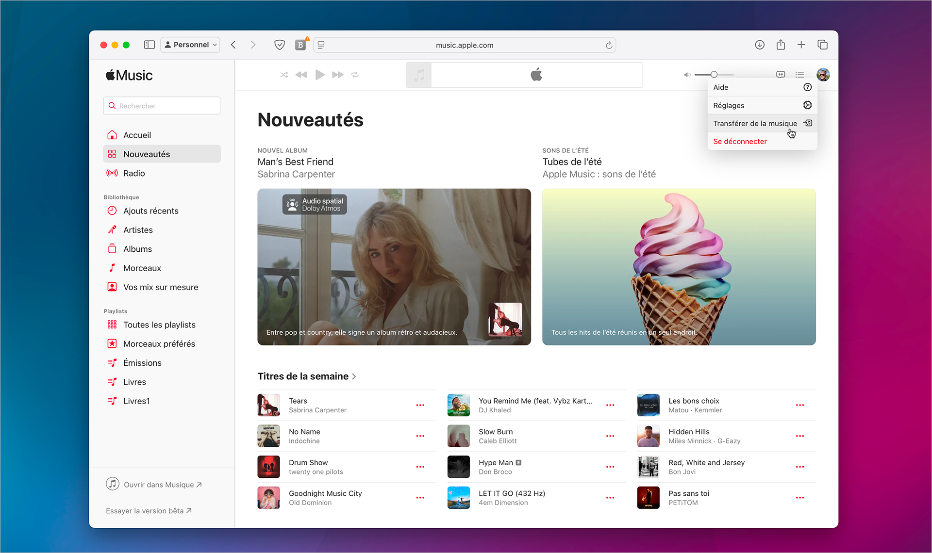Open more options for LET IT GO (432 Hz)
Image resolution: width=932 pixels, height=553 pixels.
pyautogui.click(x=610, y=498)
